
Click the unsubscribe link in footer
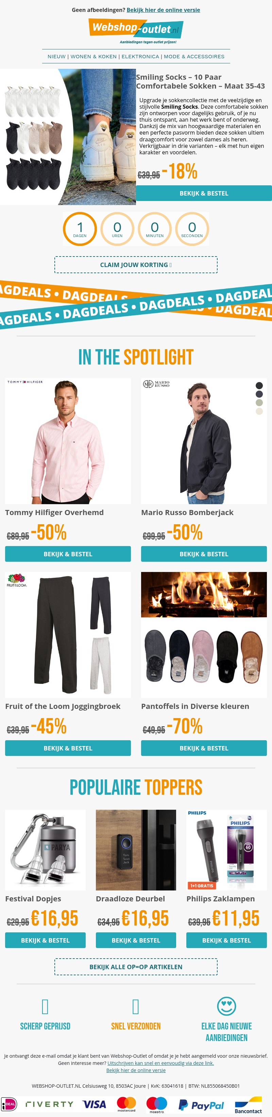coord(161,1063)
